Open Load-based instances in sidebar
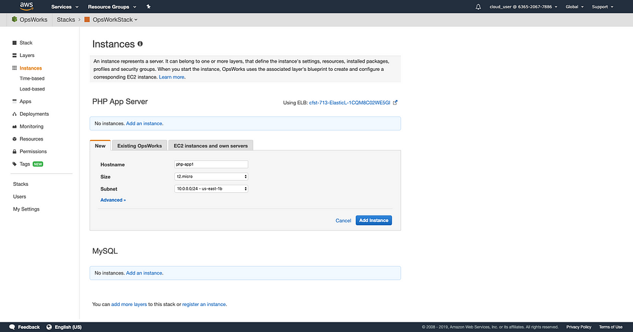The image size is (633, 332). tap(32, 89)
